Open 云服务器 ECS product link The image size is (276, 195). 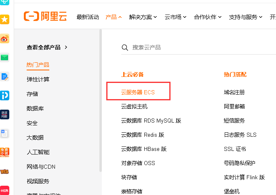(x=138, y=92)
